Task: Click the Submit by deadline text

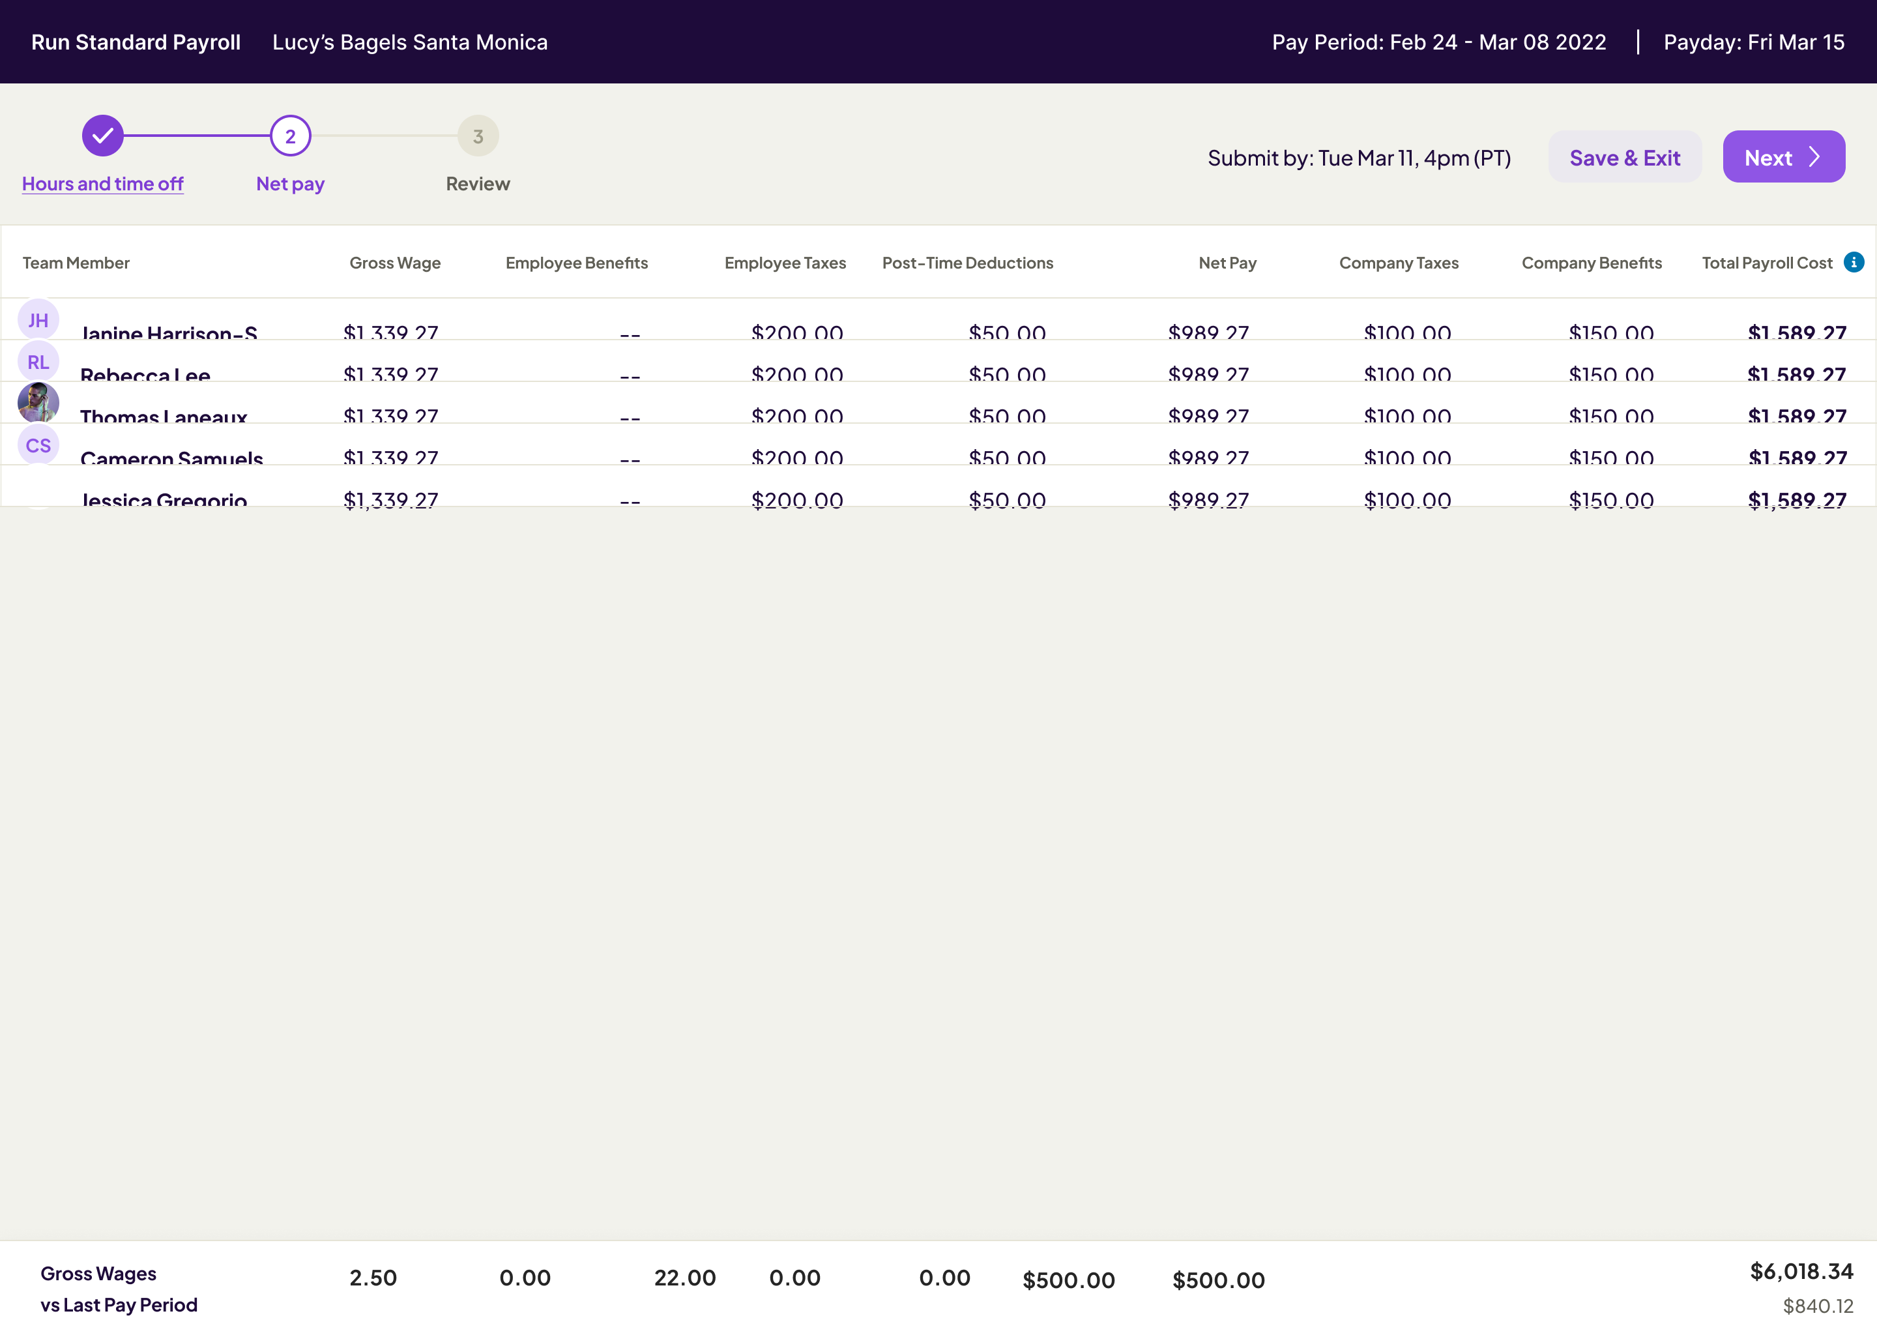Action: click(x=1360, y=158)
